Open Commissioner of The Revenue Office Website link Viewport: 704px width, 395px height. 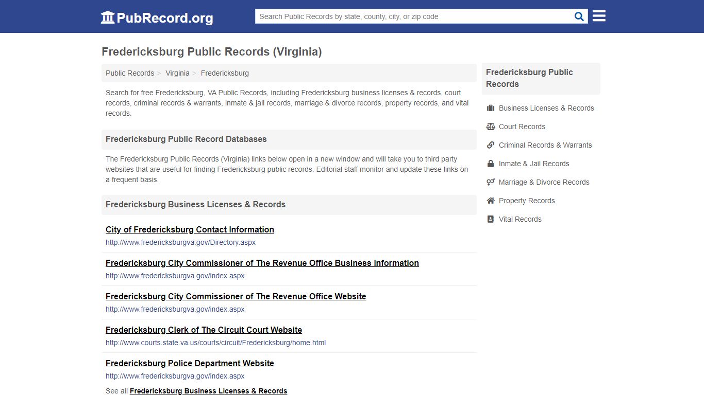(236, 296)
